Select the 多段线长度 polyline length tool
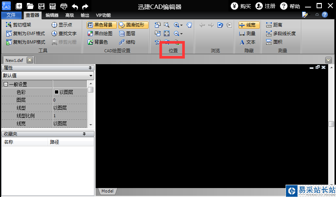336x197 pixels. pyautogui.click(x=281, y=34)
